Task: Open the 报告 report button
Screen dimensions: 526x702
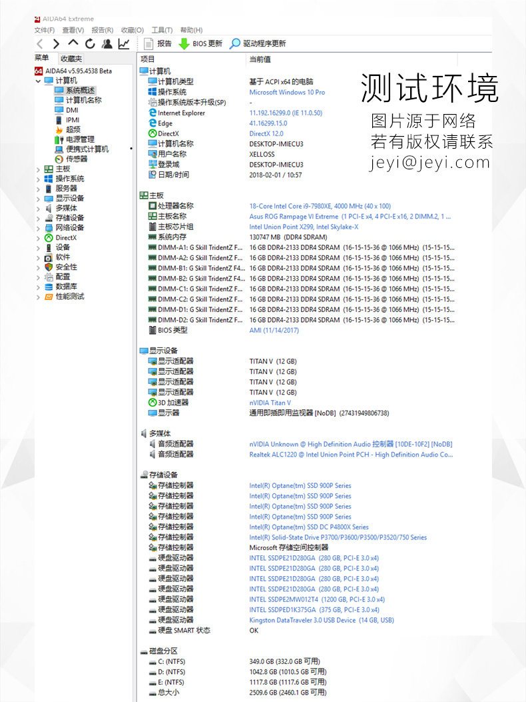Action: pos(157,43)
